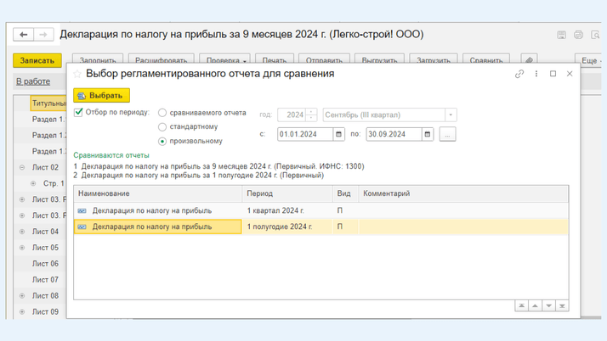Click the Вид column header
This screenshot has width=607, height=341.
tap(346, 193)
